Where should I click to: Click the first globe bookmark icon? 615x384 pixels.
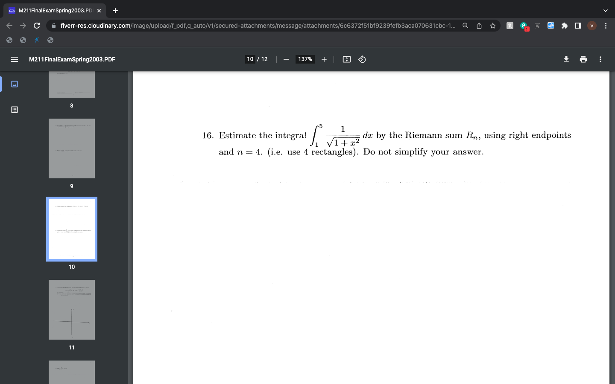(x=9, y=40)
